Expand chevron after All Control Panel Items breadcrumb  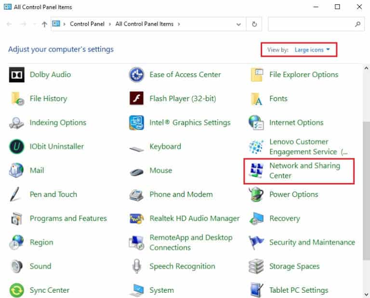click(179, 24)
